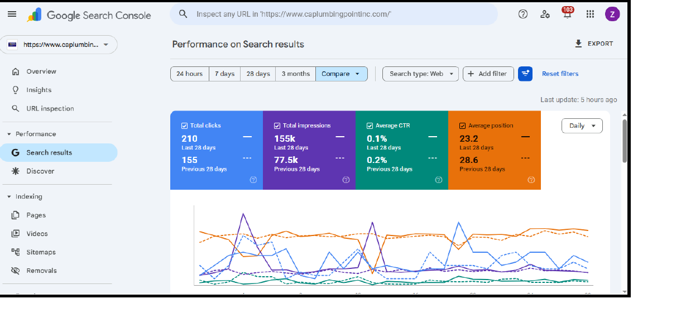Click the Removals crossed-eye icon

[x=16, y=271]
